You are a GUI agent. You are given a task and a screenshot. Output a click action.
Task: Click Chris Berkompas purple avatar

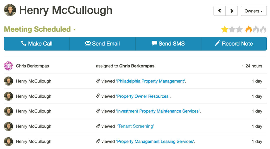(x=8, y=66)
